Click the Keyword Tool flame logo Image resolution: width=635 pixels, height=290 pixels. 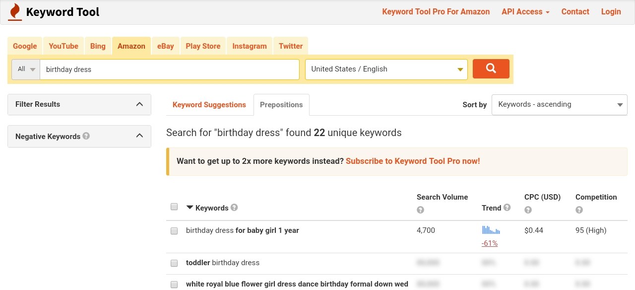click(15, 12)
